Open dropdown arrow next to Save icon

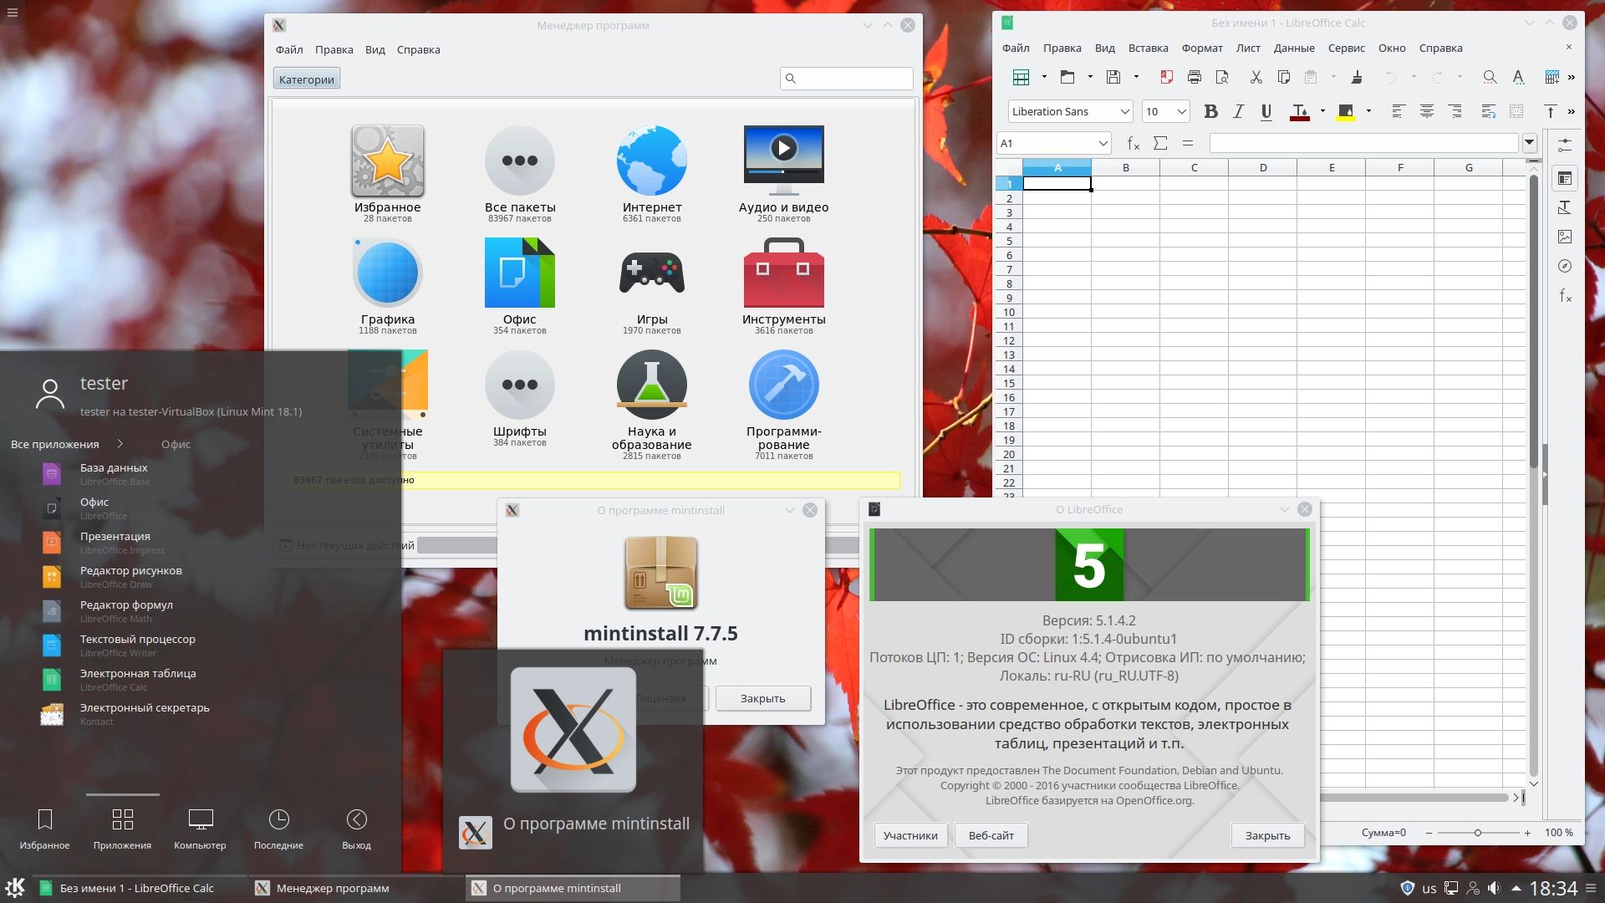pyautogui.click(x=1136, y=77)
